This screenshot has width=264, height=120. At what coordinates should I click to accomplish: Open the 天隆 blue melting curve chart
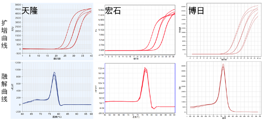(x=52, y=90)
